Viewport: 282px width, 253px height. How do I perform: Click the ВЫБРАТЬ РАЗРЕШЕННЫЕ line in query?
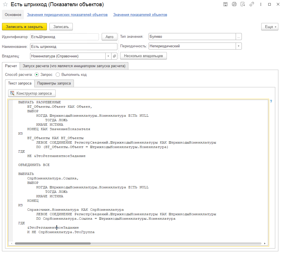point(40,102)
